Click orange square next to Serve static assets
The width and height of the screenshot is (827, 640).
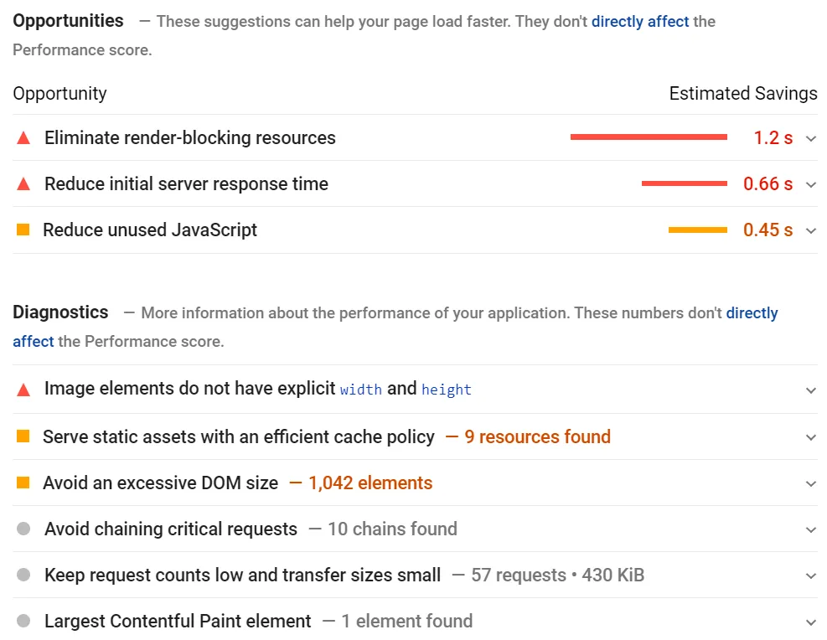pos(23,436)
